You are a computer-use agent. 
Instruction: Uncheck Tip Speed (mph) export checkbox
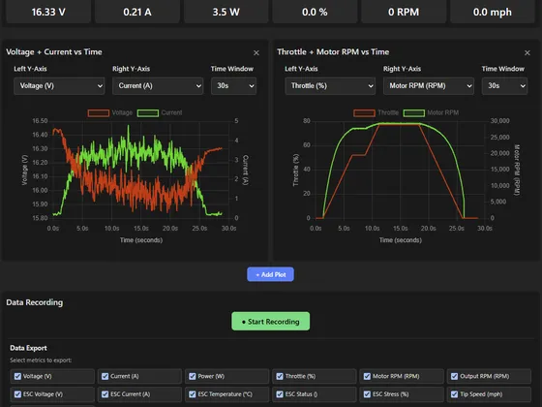coord(455,394)
